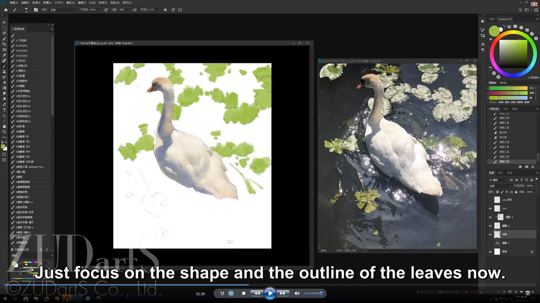Select the CMYK mode in Coolorus
This screenshot has width=540, height=303.
(520, 102)
